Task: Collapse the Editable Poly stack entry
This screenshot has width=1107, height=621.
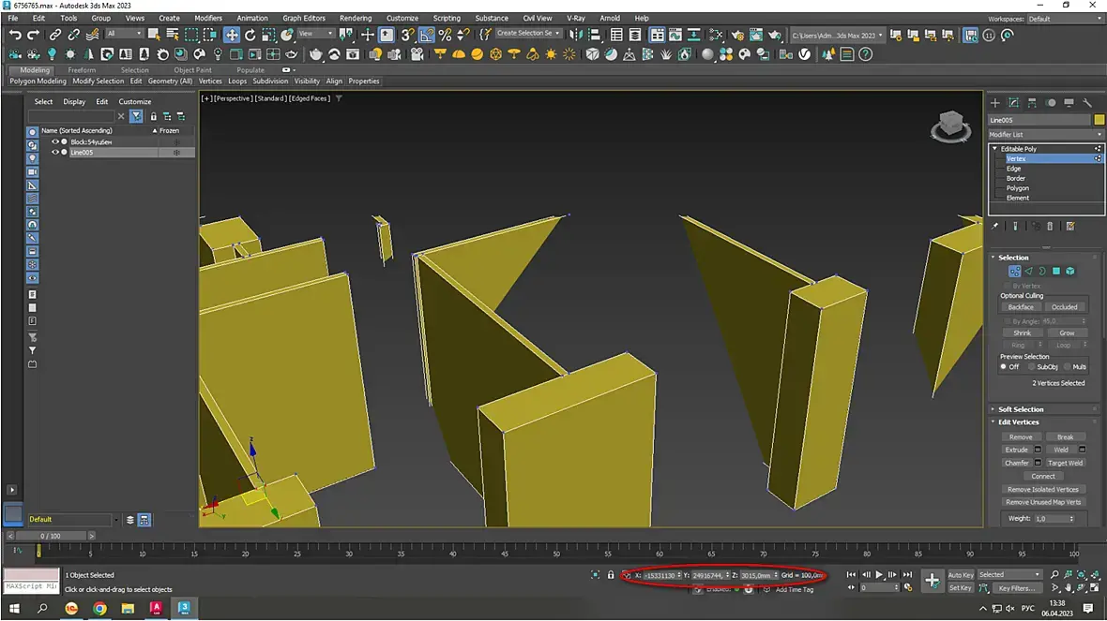Action: (x=995, y=149)
